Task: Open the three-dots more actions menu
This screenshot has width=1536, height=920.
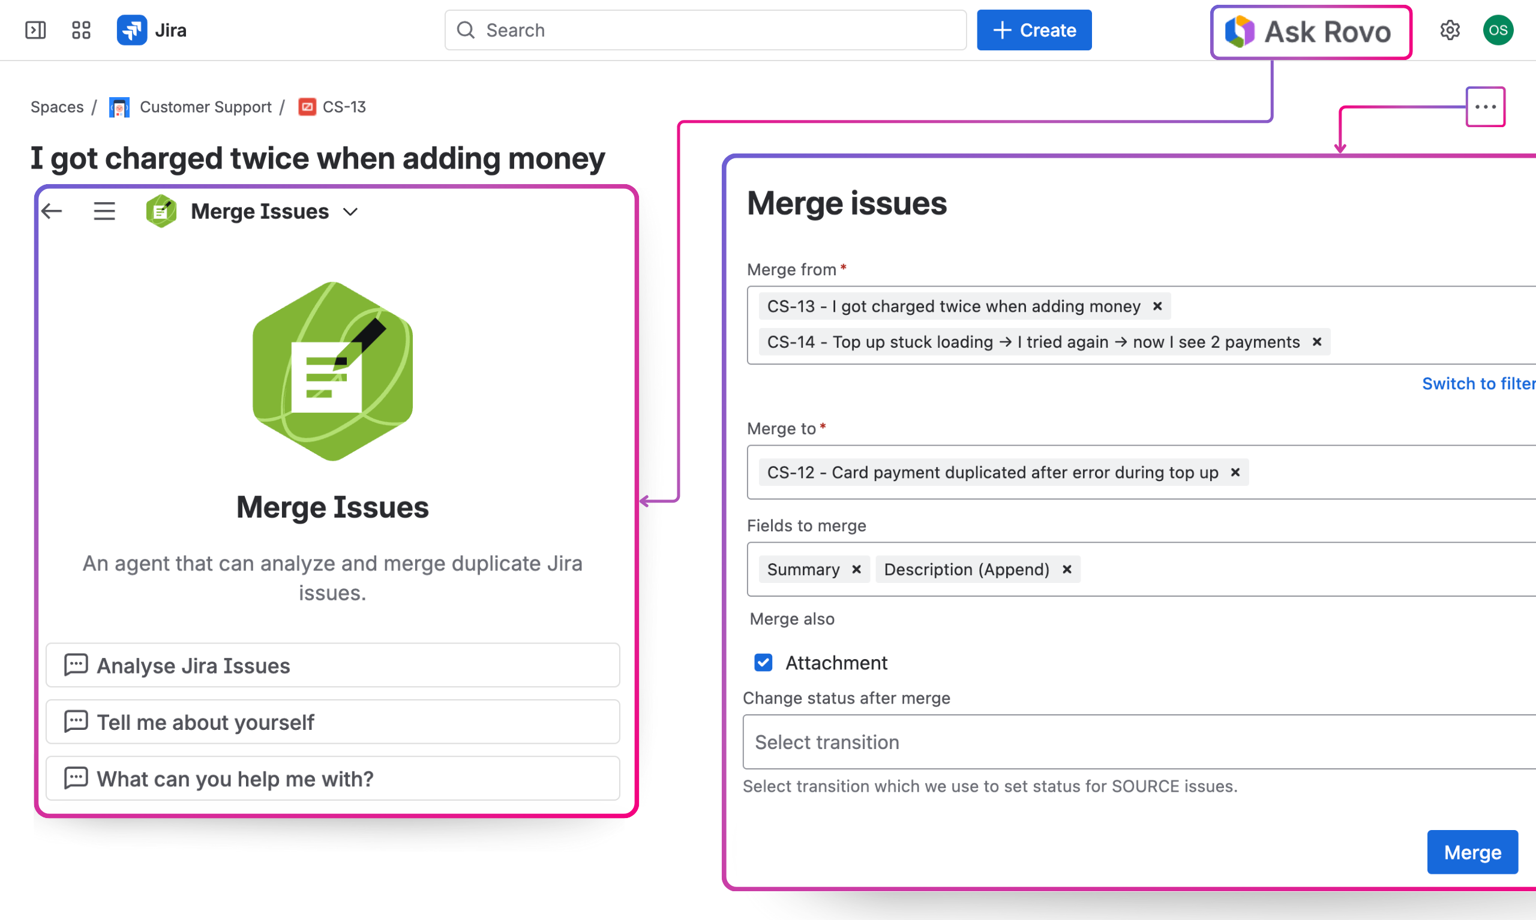Action: click(1484, 107)
